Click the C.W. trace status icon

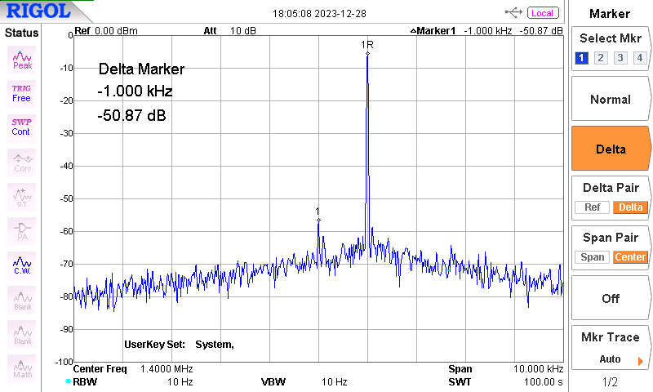[22, 265]
